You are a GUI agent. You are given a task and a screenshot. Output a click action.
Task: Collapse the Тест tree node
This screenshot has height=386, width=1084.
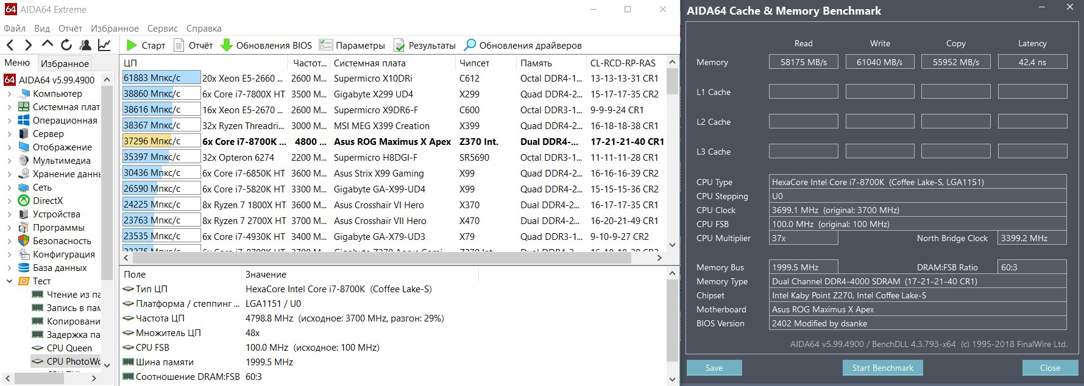pos(9,281)
